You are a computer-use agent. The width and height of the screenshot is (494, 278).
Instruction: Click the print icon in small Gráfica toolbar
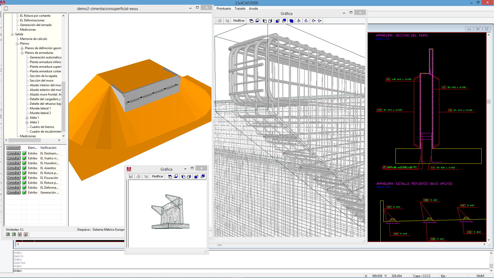(138, 177)
